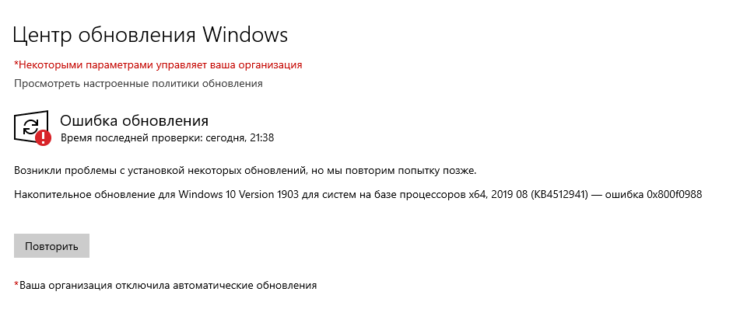Click the Время последней проверки label
Viewport: 754px width, 309px height.
tap(132, 138)
